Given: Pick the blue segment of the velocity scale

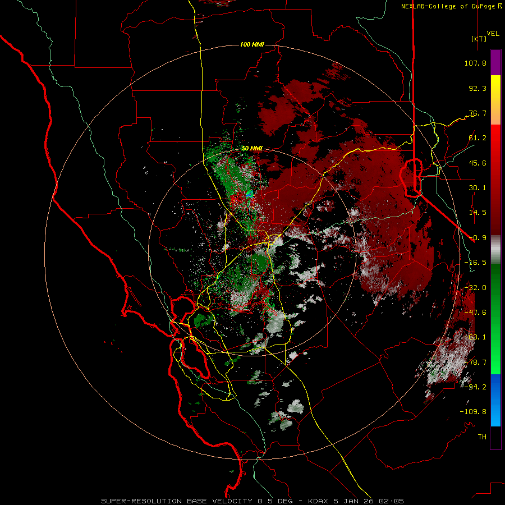Looking at the screenshot, I should coord(495,400).
